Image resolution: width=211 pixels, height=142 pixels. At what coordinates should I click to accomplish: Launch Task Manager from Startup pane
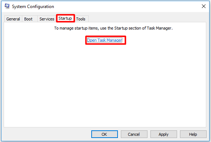(104, 40)
